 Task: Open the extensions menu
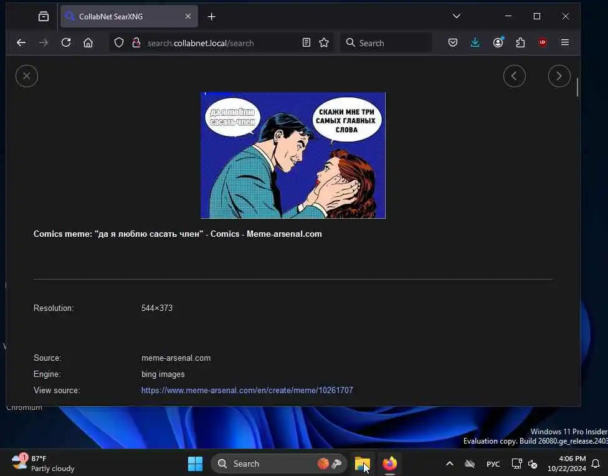pos(520,42)
